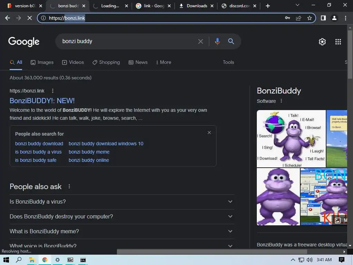Search bonzi buddy download suggestion
Screen dimensions: 353x265
[x=39, y=144]
